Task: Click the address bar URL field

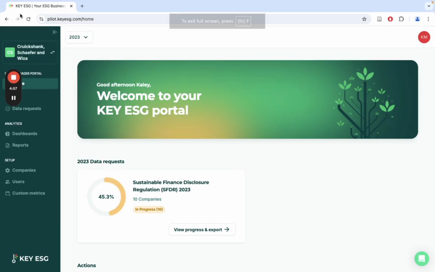Action: pos(204,19)
